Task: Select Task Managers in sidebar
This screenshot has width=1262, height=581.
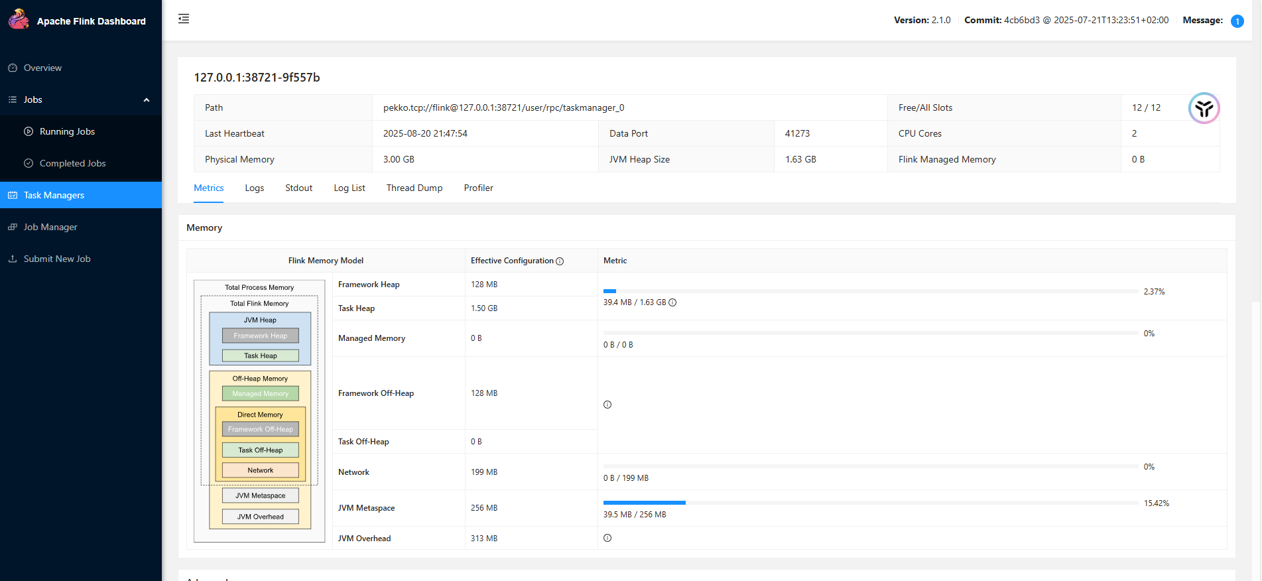Action: tap(54, 195)
